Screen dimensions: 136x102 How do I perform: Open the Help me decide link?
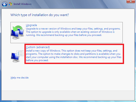click(x=20, y=78)
